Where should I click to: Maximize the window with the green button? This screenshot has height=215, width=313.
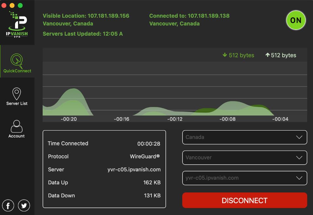tap(20, 5)
